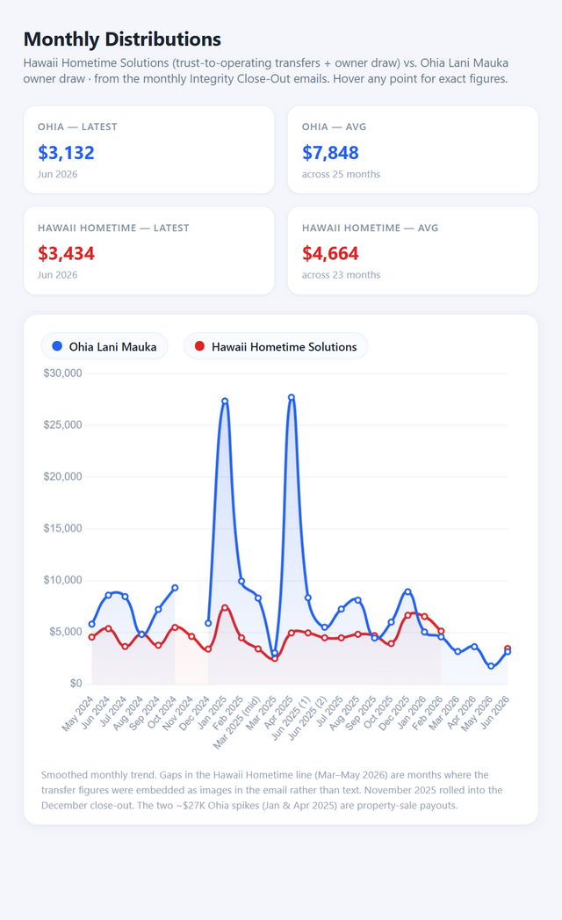
Task: Select the red Hawaii Hometime point for Oct 2025
Action: pyautogui.click(x=392, y=643)
